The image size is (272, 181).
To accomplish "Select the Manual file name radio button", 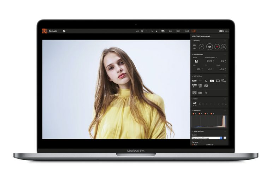I will pyautogui.click(x=206, y=145).
